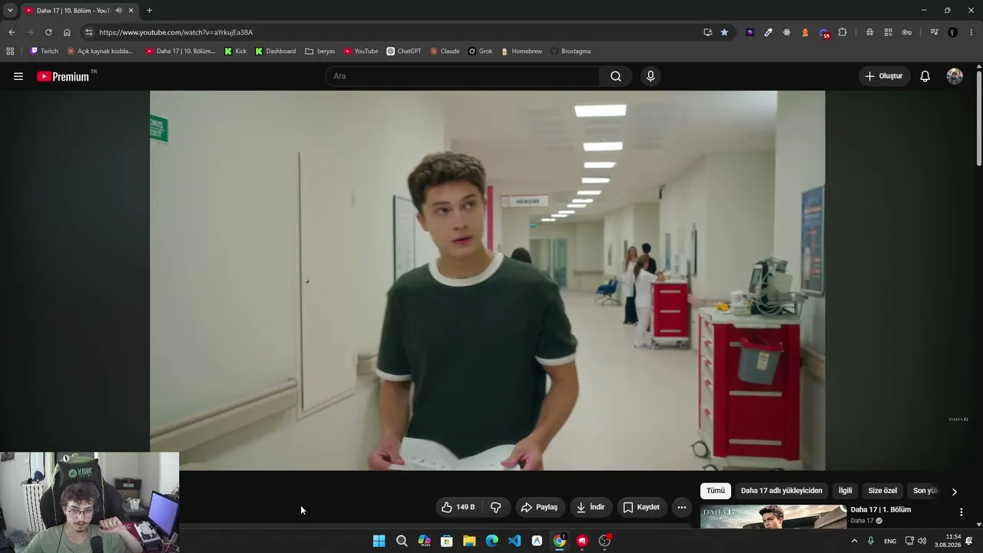Open the Chrome apps grid shortcut

tap(10, 51)
